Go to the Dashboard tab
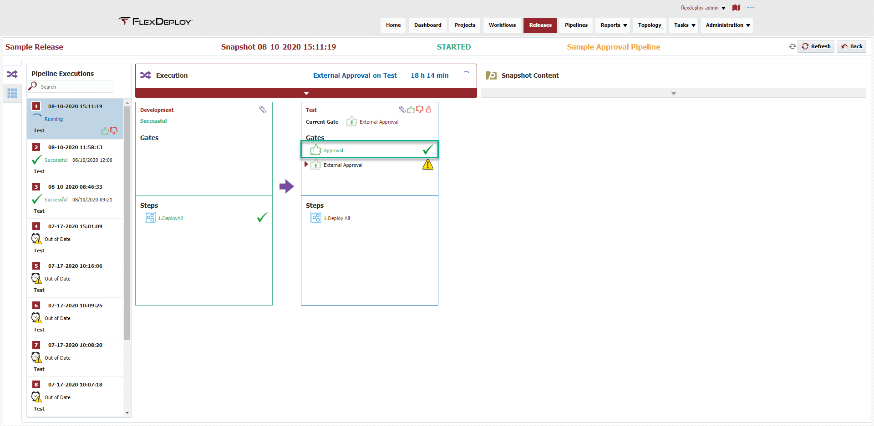874x426 pixels. pyautogui.click(x=428, y=25)
